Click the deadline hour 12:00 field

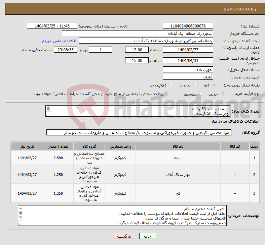tap(137, 50)
